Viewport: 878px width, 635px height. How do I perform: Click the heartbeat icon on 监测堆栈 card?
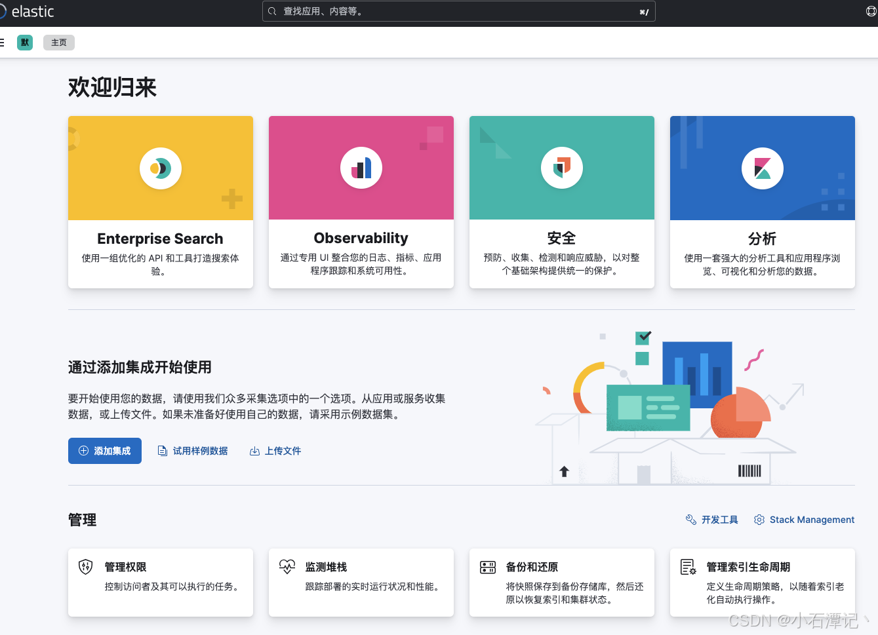click(287, 567)
